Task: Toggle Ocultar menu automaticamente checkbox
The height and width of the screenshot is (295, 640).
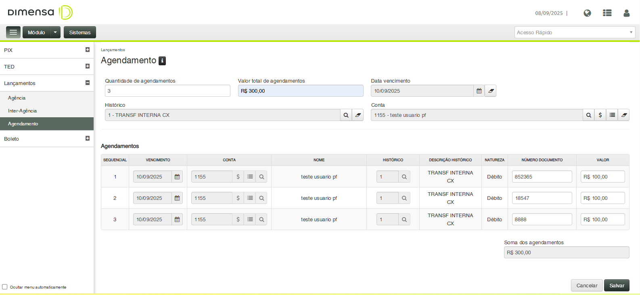Action: [5, 287]
